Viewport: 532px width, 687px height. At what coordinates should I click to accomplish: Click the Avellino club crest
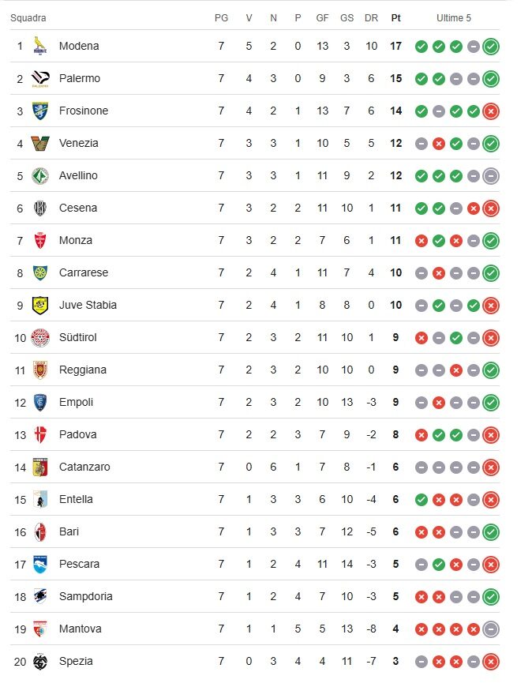tap(40, 175)
